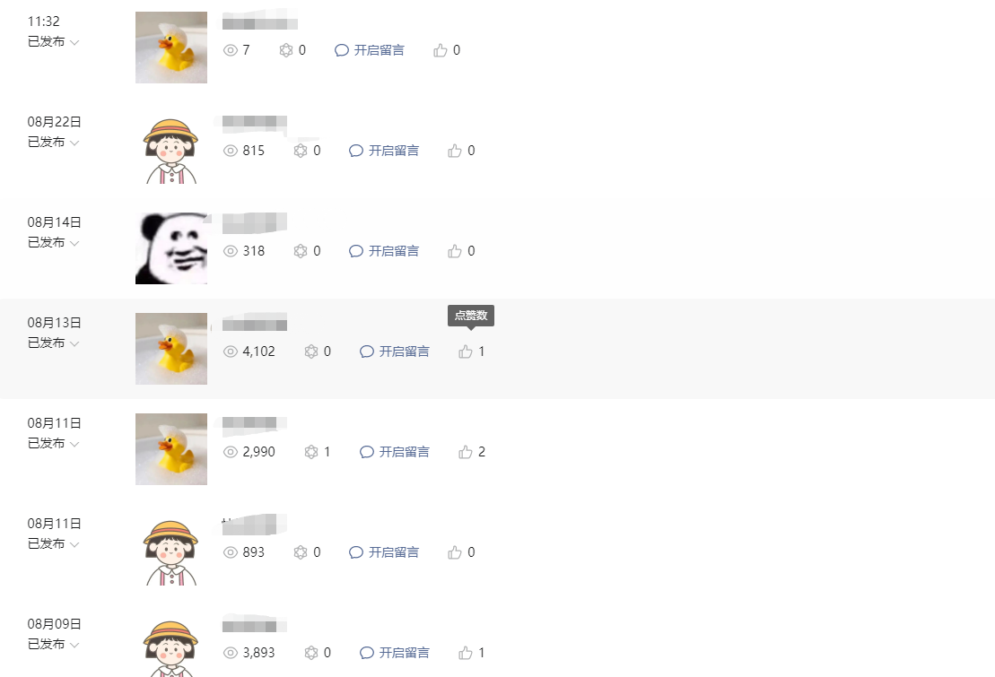995x677 pixels.
Task: Click the thumbs-up icon beside the 2 likes
Action: (x=465, y=452)
